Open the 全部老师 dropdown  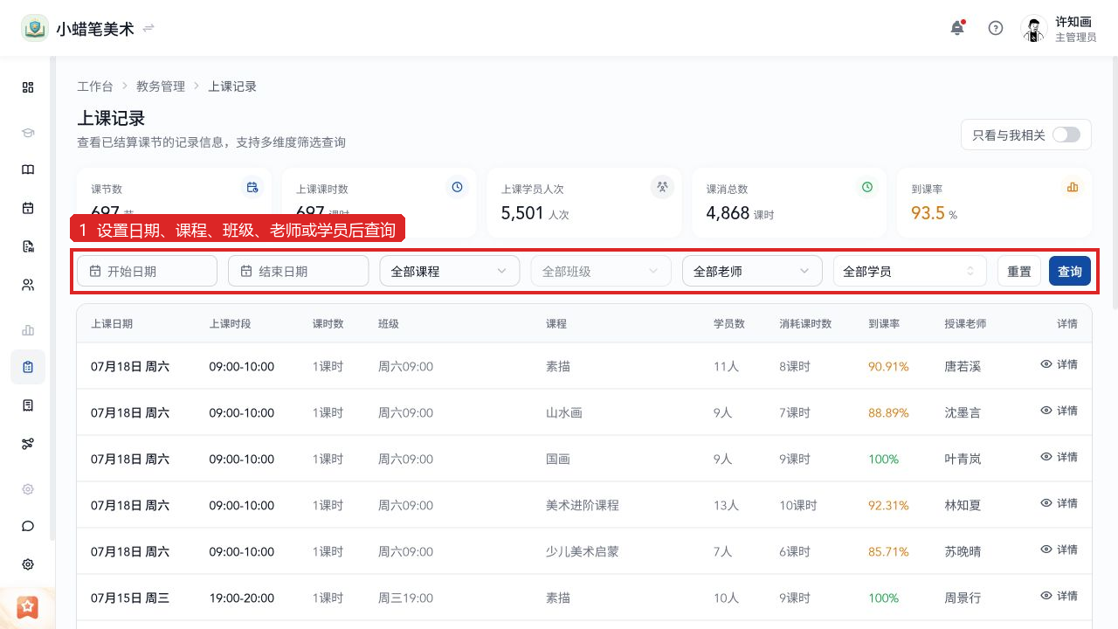tap(752, 271)
